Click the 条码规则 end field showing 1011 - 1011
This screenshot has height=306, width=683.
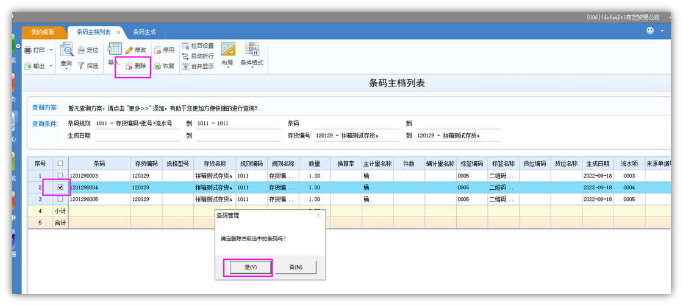point(238,123)
